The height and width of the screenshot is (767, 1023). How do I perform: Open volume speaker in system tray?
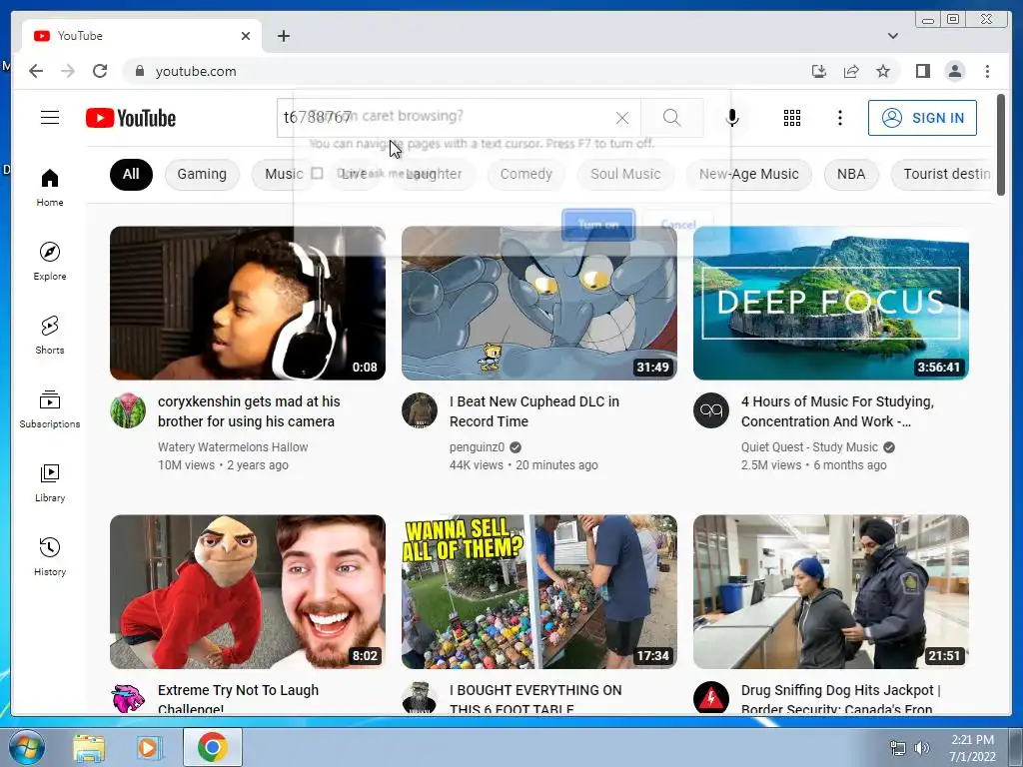[921, 748]
